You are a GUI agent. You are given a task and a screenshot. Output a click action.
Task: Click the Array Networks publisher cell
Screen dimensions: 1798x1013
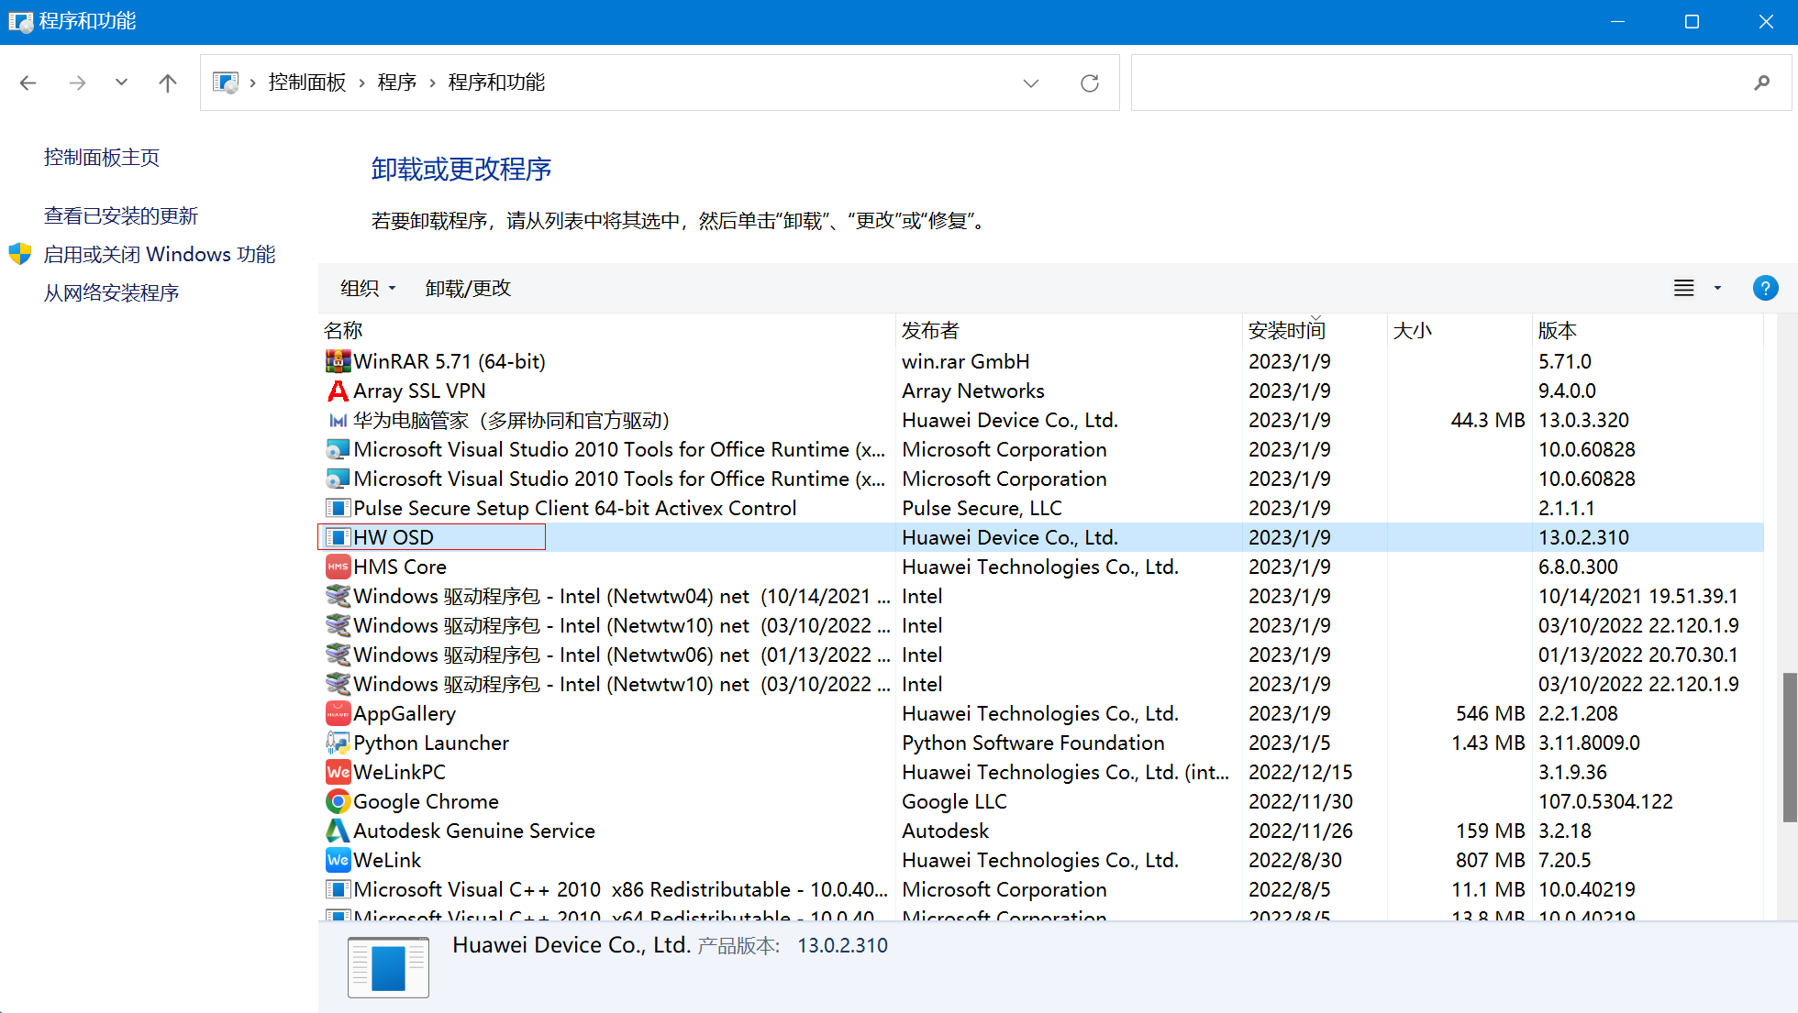click(x=973, y=391)
